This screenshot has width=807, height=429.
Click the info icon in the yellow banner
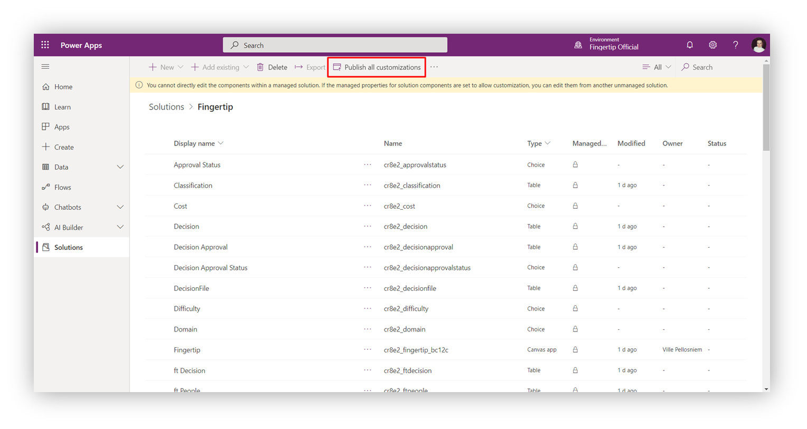pos(139,85)
